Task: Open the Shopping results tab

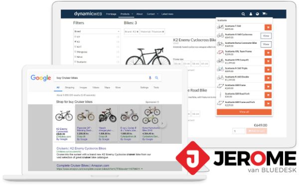Action: pyautogui.click(x=69, y=88)
